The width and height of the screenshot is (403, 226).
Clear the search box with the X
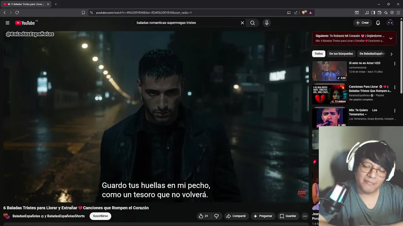[x=242, y=23]
